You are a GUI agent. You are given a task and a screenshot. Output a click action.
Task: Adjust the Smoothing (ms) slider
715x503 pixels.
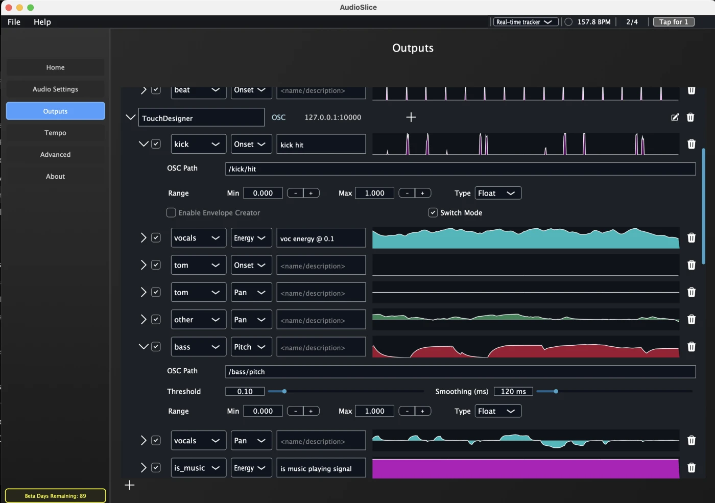click(x=615, y=391)
